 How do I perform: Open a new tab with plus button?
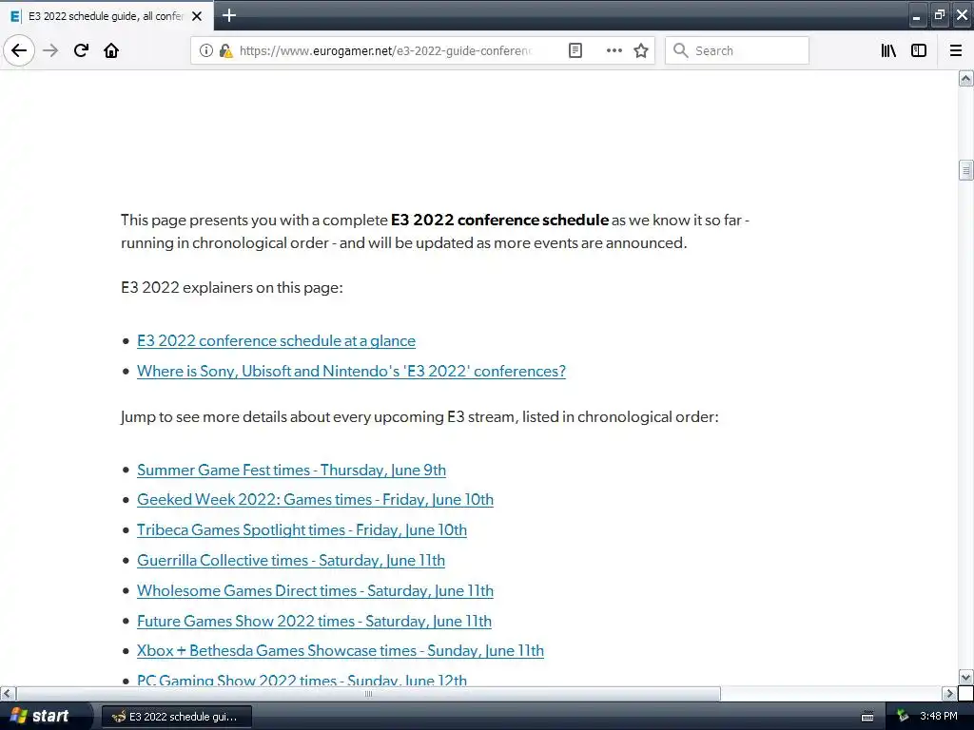point(229,15)
